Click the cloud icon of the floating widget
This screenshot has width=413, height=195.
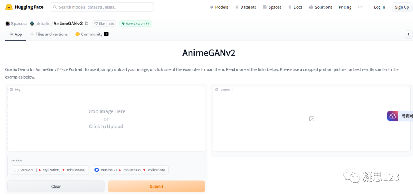pos(393,116)
